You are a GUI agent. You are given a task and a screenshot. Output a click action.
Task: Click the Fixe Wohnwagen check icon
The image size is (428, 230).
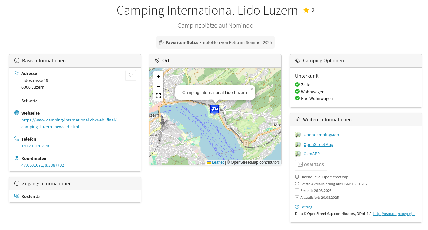point(297,98)
